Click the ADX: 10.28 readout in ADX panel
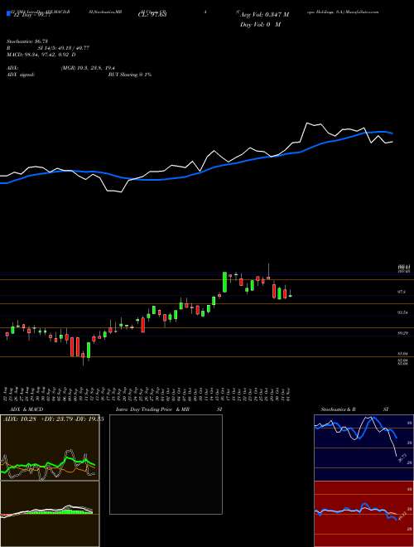This screenshot has height=547, width=414. (20, 419)
